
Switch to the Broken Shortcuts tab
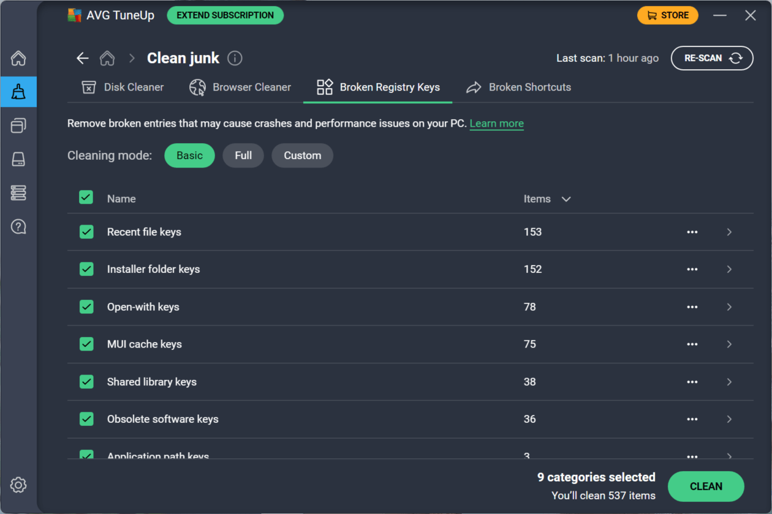click(518, 88)
